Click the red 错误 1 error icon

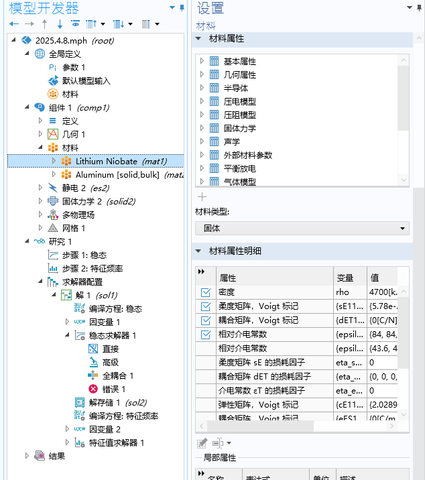(x=93, y=389)
